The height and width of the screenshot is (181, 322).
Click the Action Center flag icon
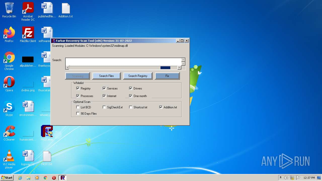(x=298, y=178)
